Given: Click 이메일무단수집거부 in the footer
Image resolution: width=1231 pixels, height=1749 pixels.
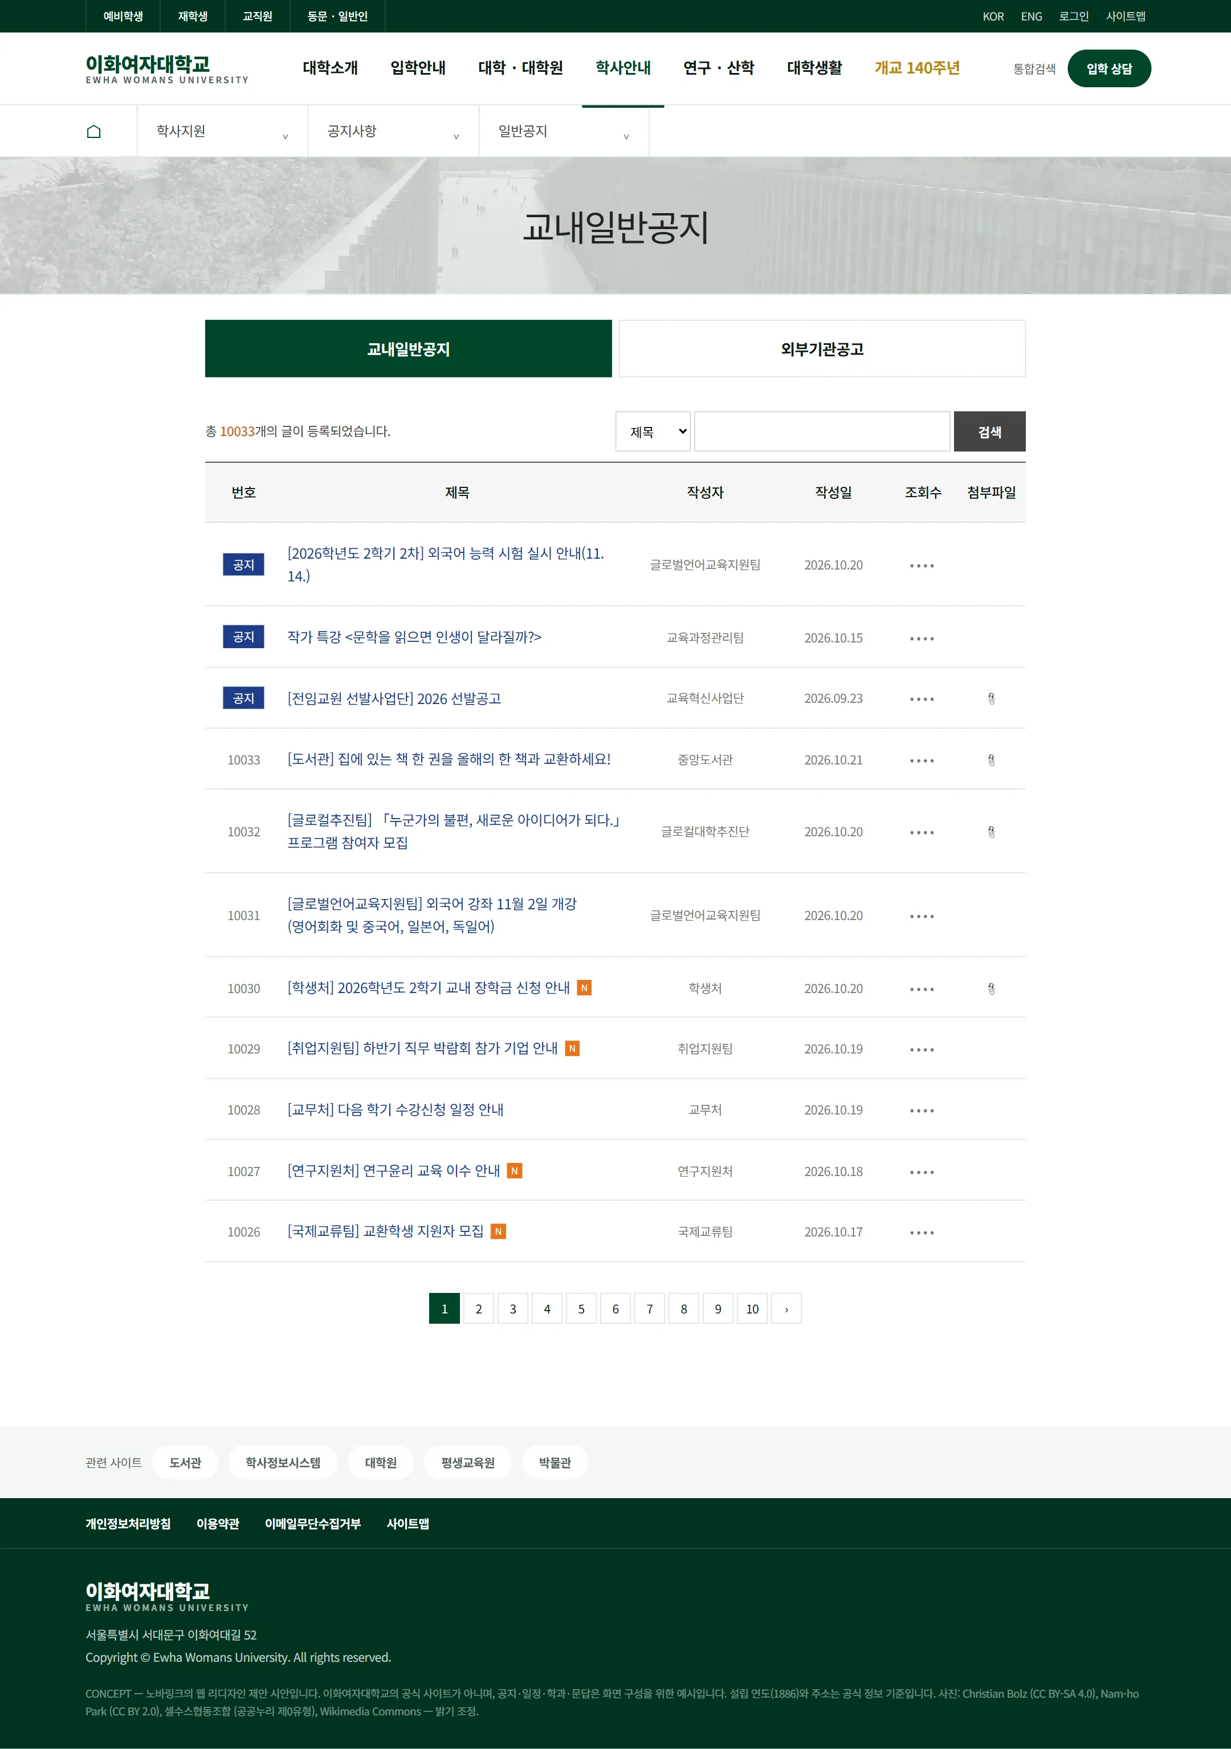Looking at the screenshot, I should click(312, 1523).
